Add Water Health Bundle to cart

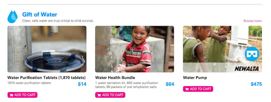110,95
